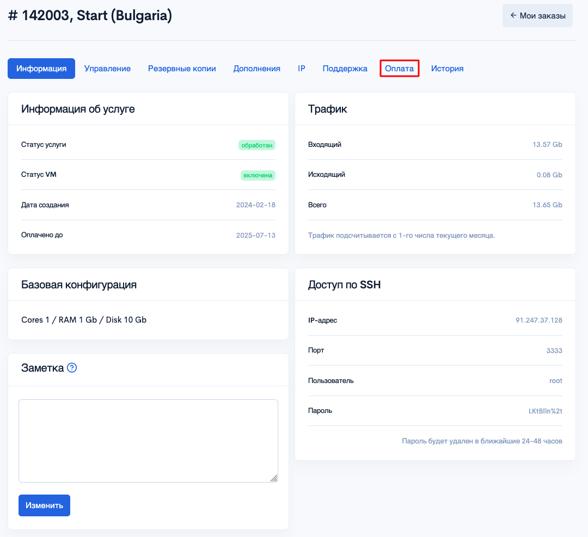The width and height of the screenshot is (588, 537).
Task: Click the Базовая конфигурация heading
Action: point(79,285)
